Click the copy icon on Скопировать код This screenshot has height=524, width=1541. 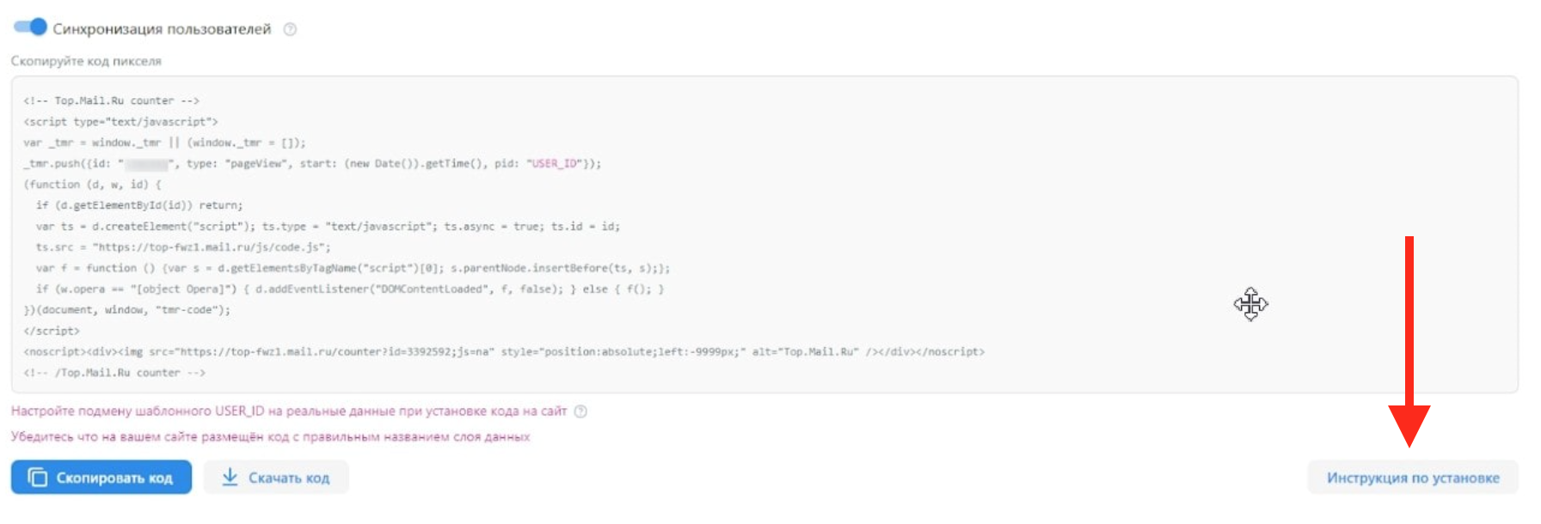[x=38, y=478]
